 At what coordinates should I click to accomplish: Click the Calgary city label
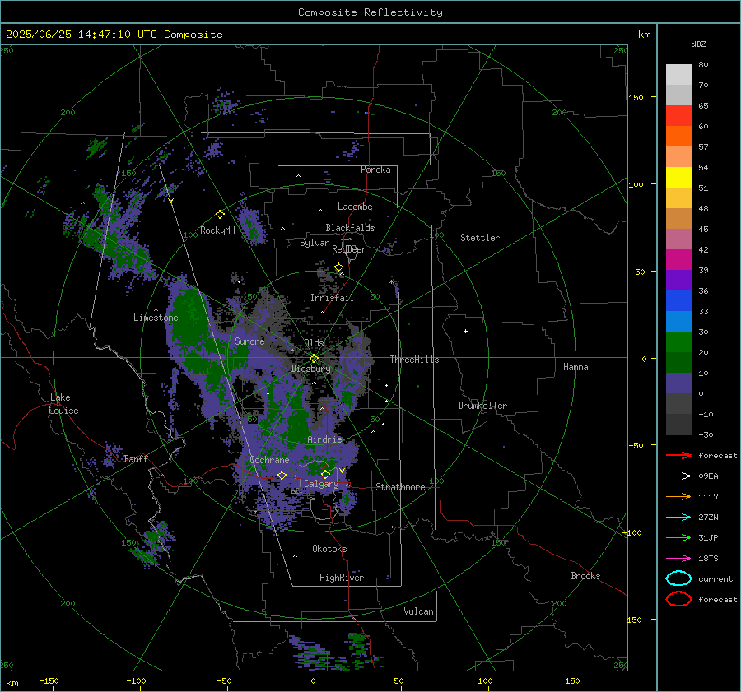321,484
